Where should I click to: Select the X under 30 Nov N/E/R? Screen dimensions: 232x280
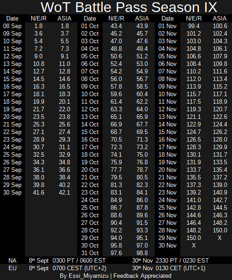[194, 246]
